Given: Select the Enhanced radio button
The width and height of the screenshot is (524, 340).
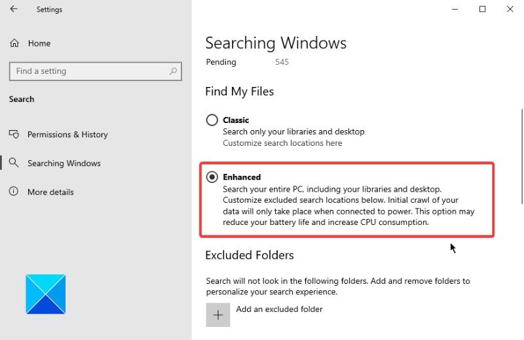Looking at the screenshot, I should 212,177.
